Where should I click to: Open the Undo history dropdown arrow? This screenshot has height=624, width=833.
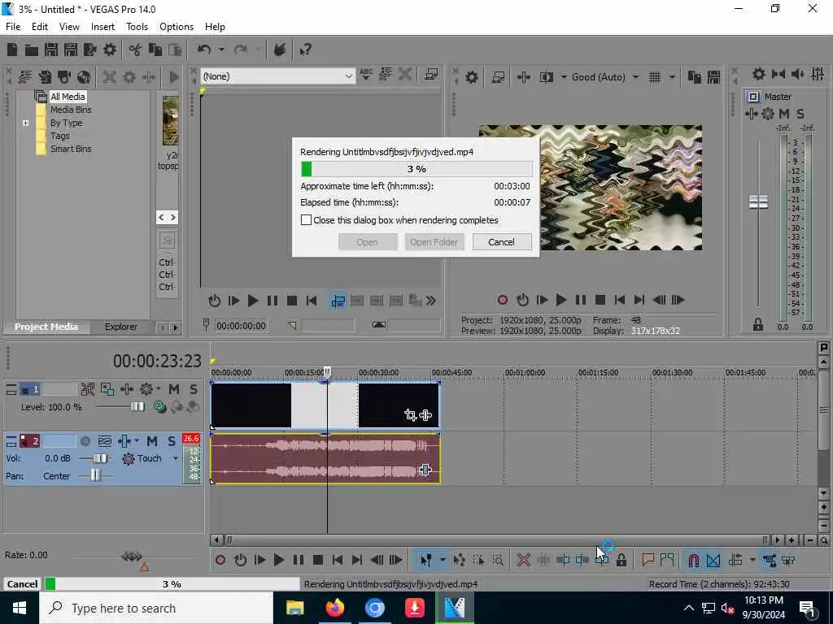click(x=221, y=50)
